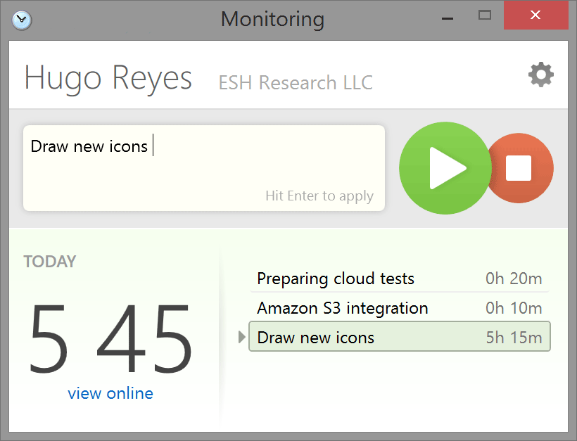Click the 0h 10m duration value
The image size is (577, 441).
pyautogui.click(x=514, y=308)
